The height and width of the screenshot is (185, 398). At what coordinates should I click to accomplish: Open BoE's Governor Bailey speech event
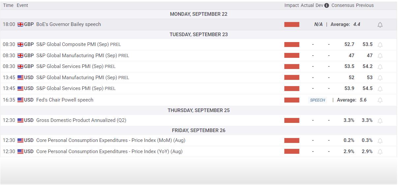(x=69, y=24)
